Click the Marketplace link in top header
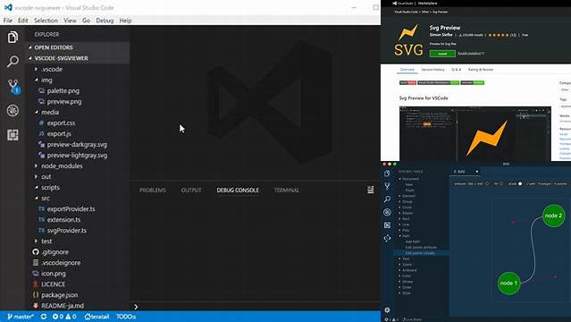This screenshot has height=322, width=571. [x=427, y=4]
